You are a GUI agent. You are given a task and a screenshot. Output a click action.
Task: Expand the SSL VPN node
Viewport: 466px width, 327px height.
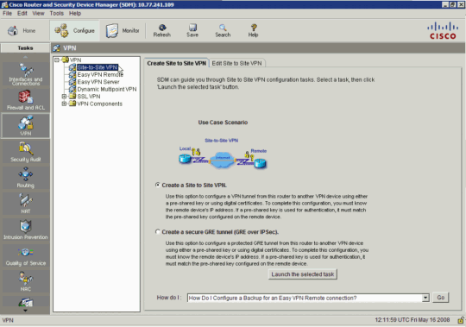(64, 97)
